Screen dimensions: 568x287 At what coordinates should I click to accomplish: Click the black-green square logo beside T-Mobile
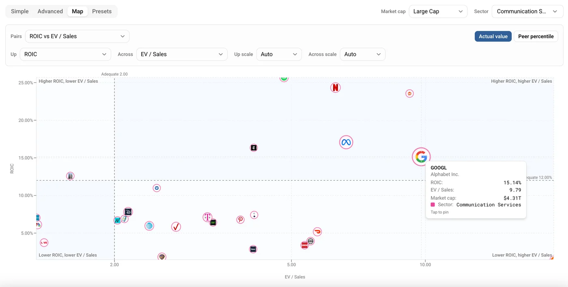click(x=213, y=222)
